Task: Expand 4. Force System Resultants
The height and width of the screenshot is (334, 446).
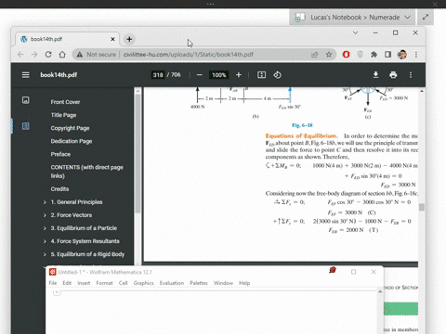Action: [45, 241]
